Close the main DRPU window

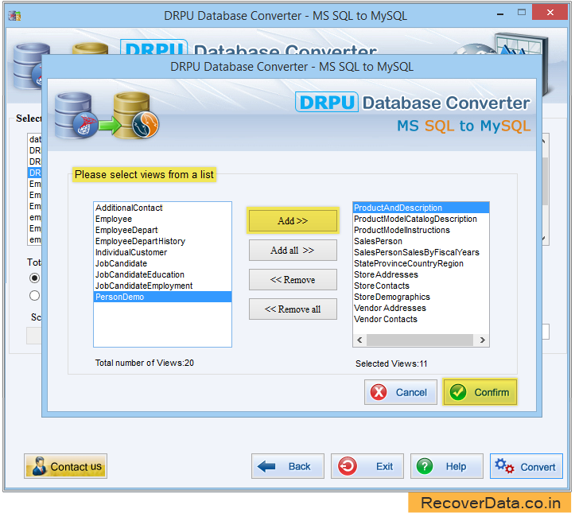(x=550, y=13)
